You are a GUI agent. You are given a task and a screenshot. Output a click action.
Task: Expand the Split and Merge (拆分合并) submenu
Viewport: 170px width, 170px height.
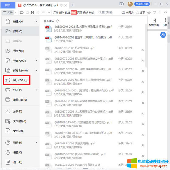(x=36, y=70)
